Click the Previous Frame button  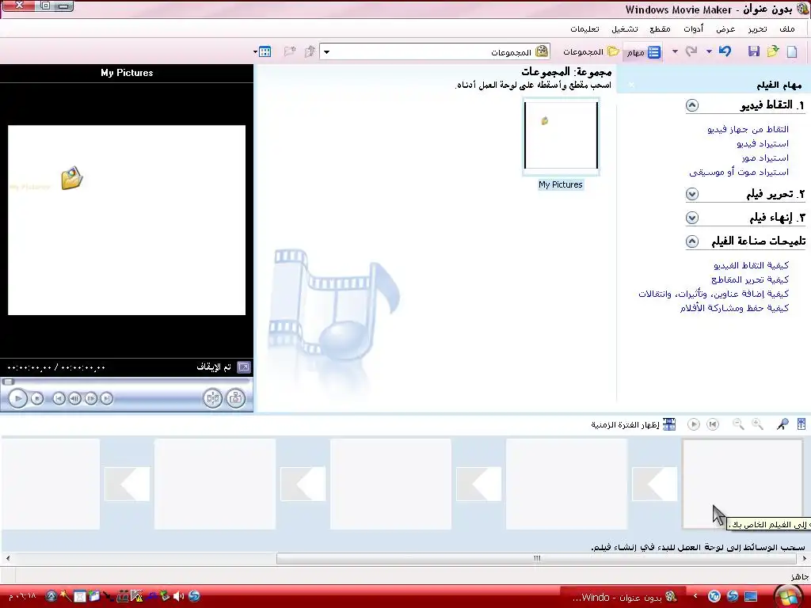(75, 399)
